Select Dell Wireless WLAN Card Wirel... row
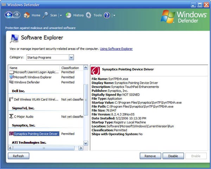The image size is (211, 169). coord(46,99)
